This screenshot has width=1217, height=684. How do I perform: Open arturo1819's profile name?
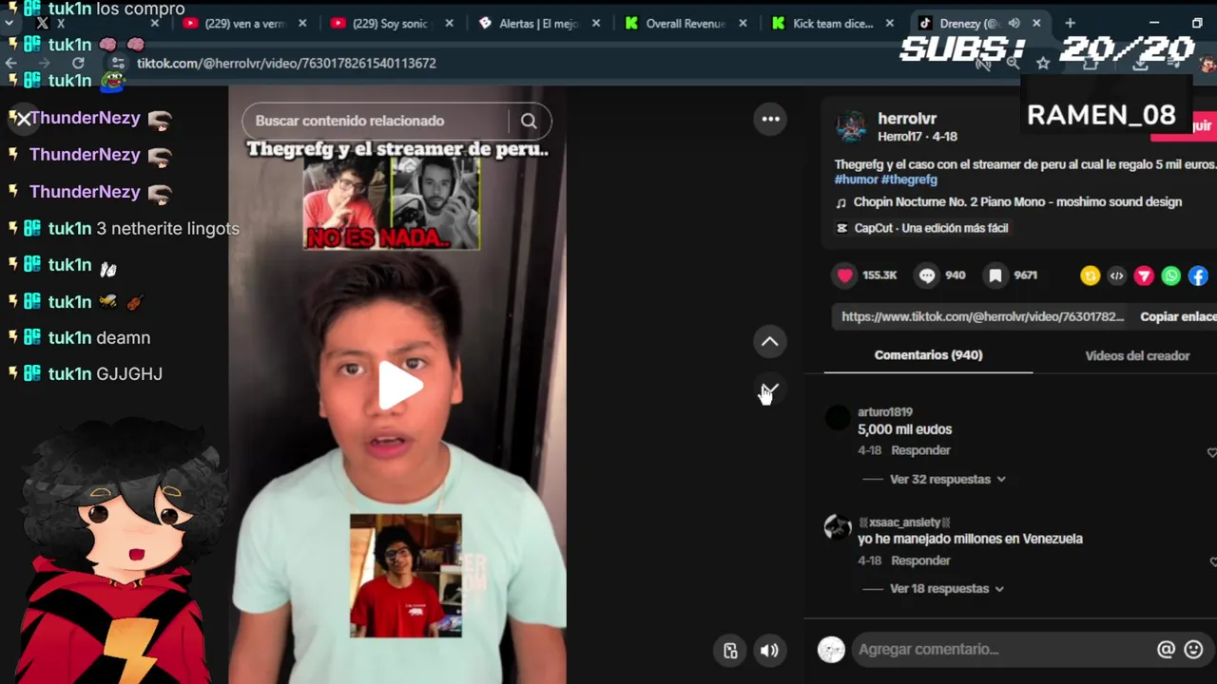tap(885, 412)
